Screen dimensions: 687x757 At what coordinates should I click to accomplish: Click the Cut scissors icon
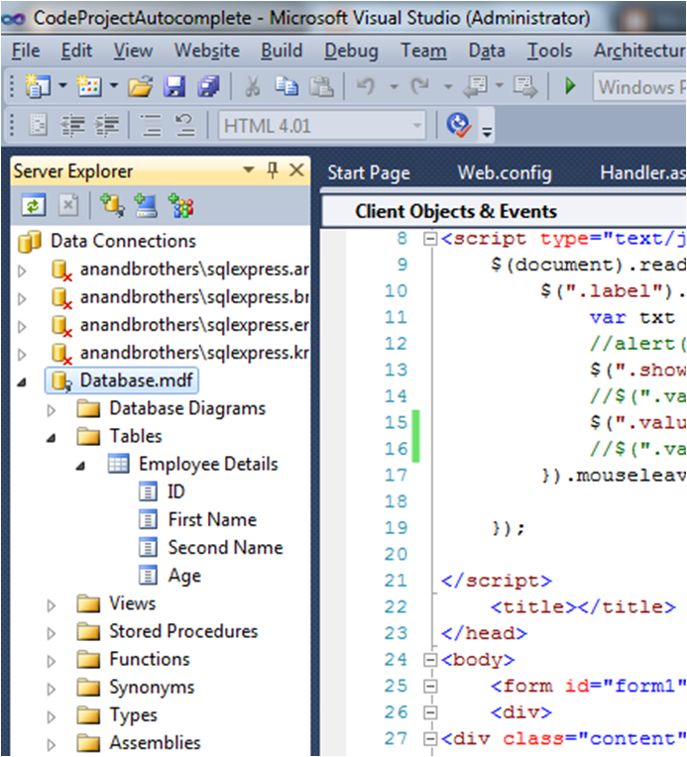[x=253, y=87]
